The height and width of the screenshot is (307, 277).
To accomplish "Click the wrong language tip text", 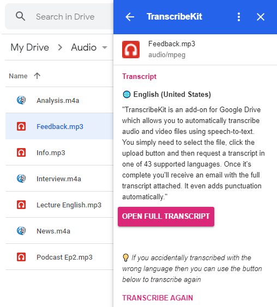I will 192,268.
